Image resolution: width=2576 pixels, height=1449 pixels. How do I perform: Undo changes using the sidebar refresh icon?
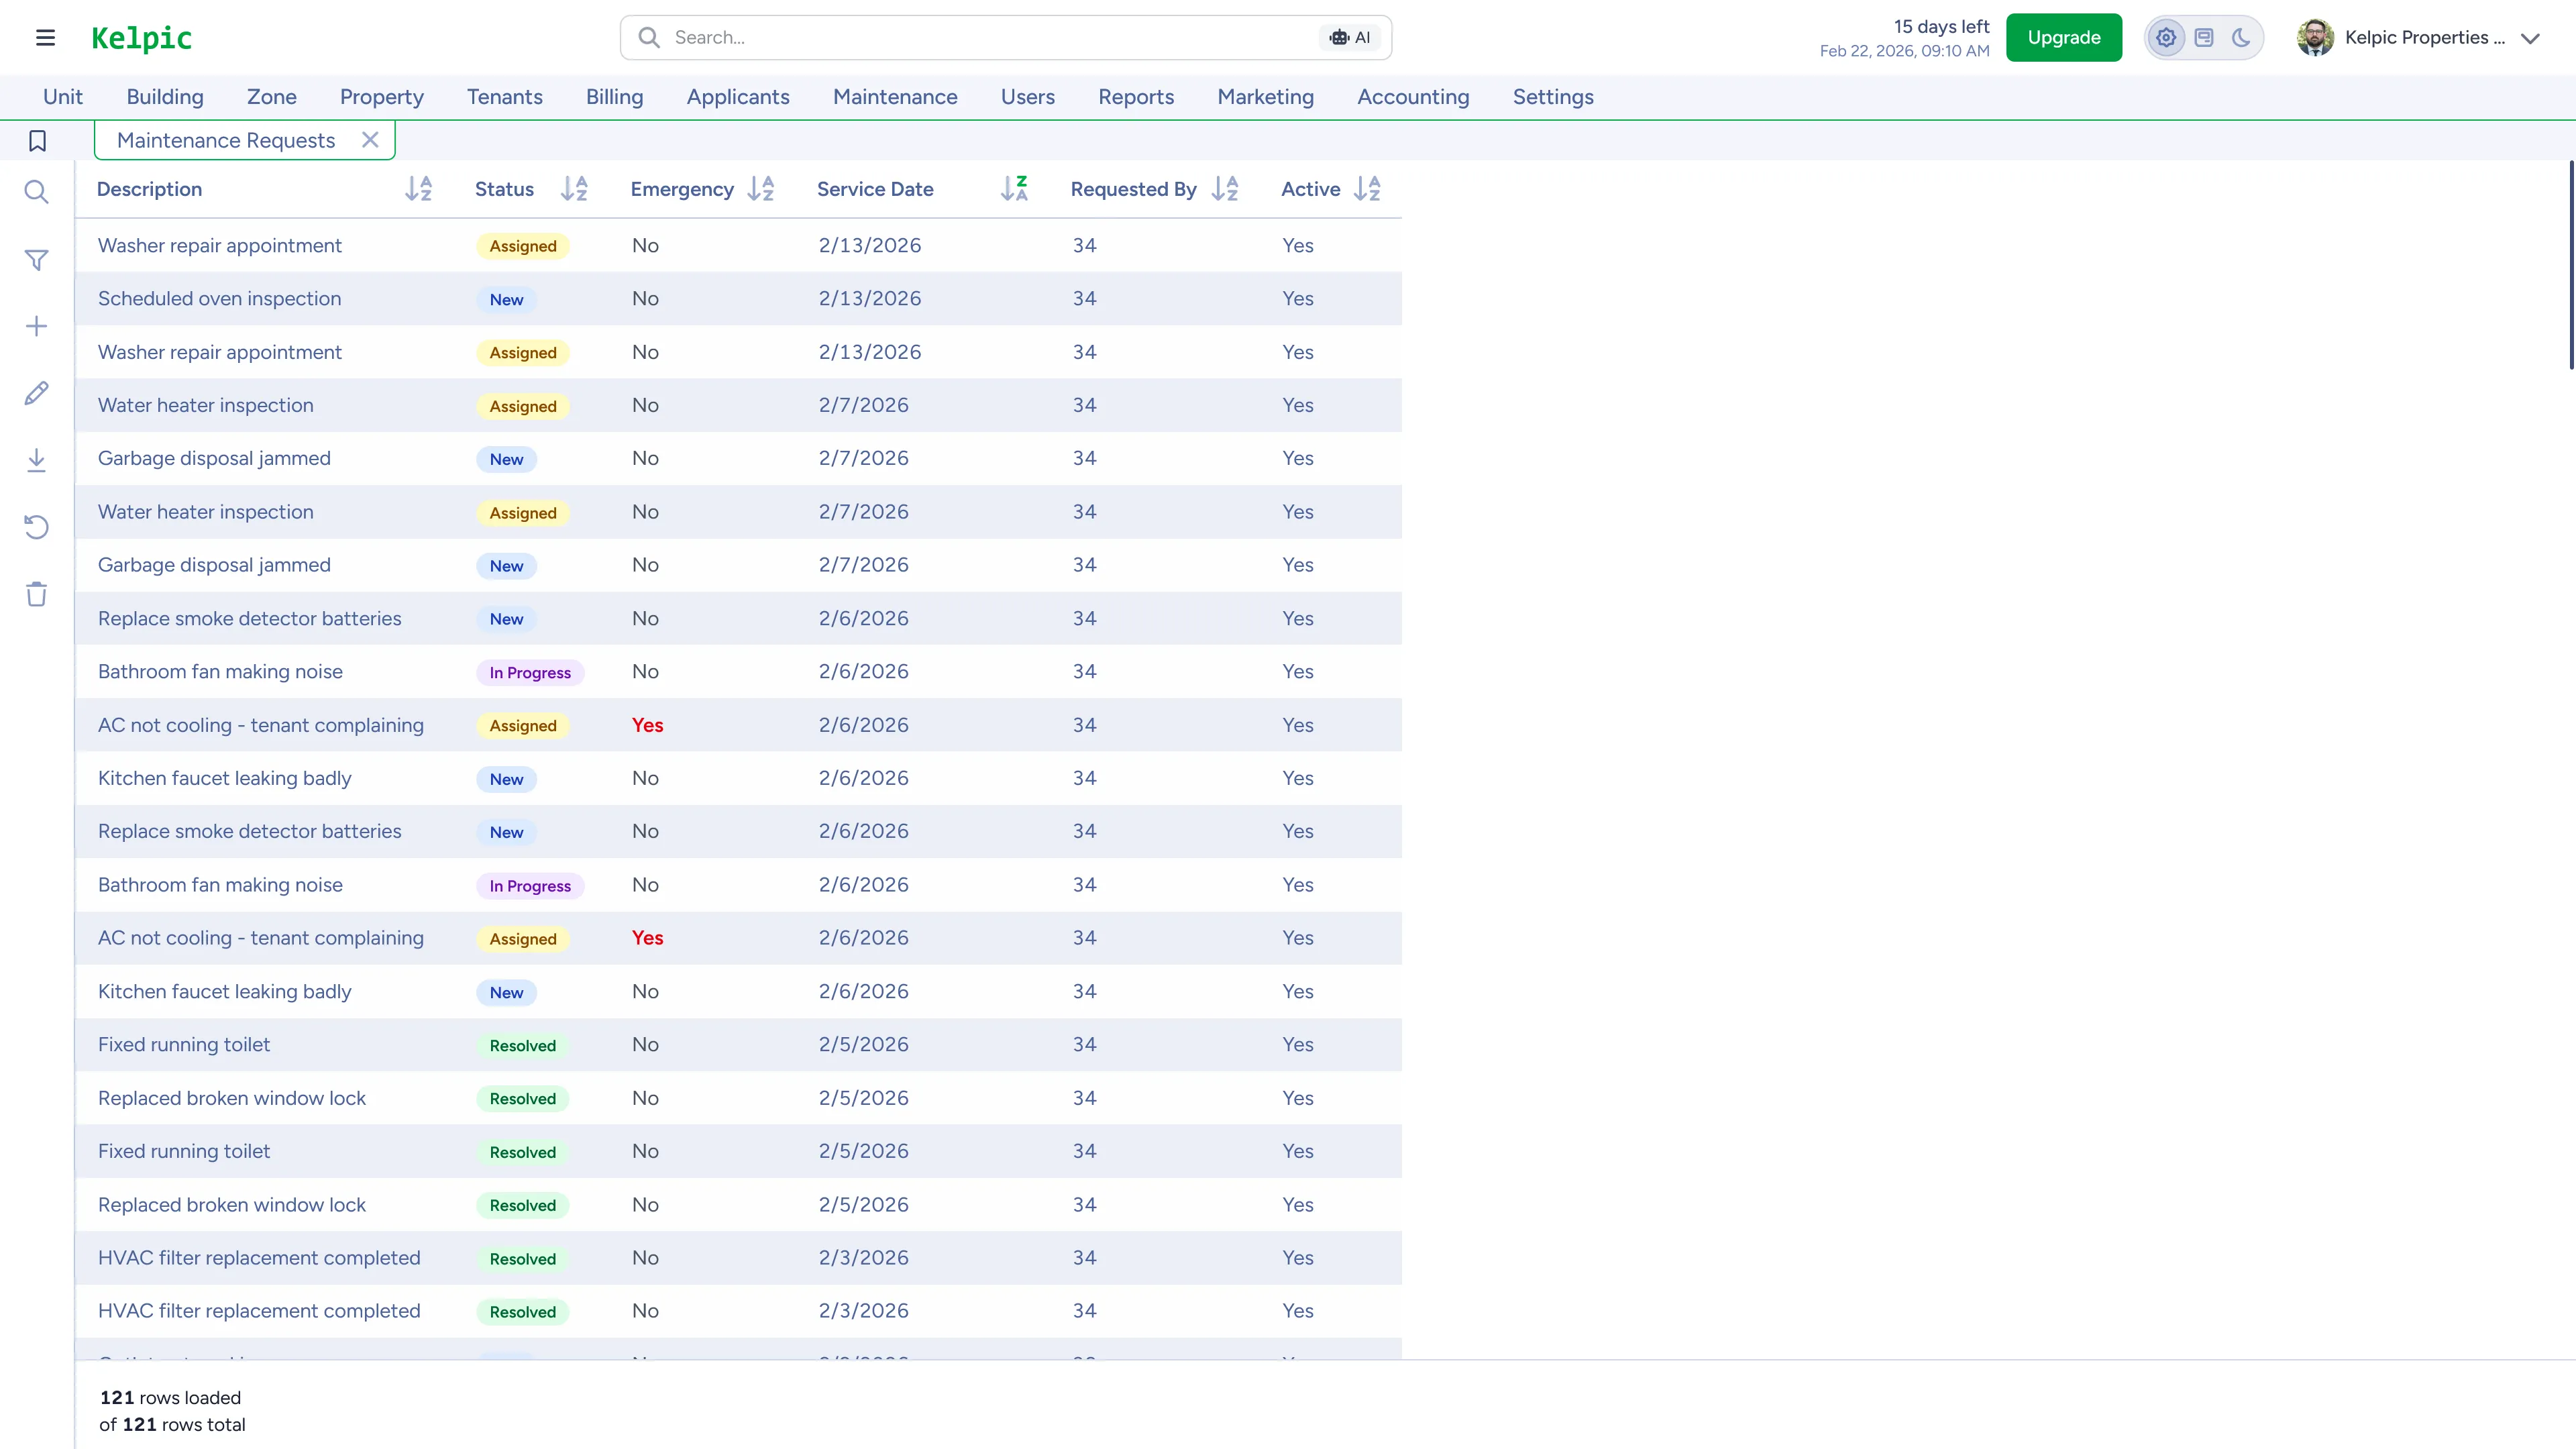pos(37,527)
